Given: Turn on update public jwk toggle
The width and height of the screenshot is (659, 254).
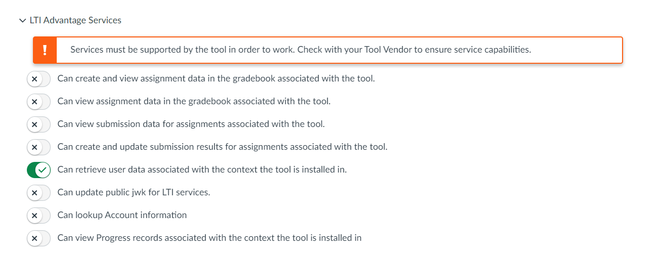Looking at the screenshot, I should pyautogui.click(x=39, y=193).
